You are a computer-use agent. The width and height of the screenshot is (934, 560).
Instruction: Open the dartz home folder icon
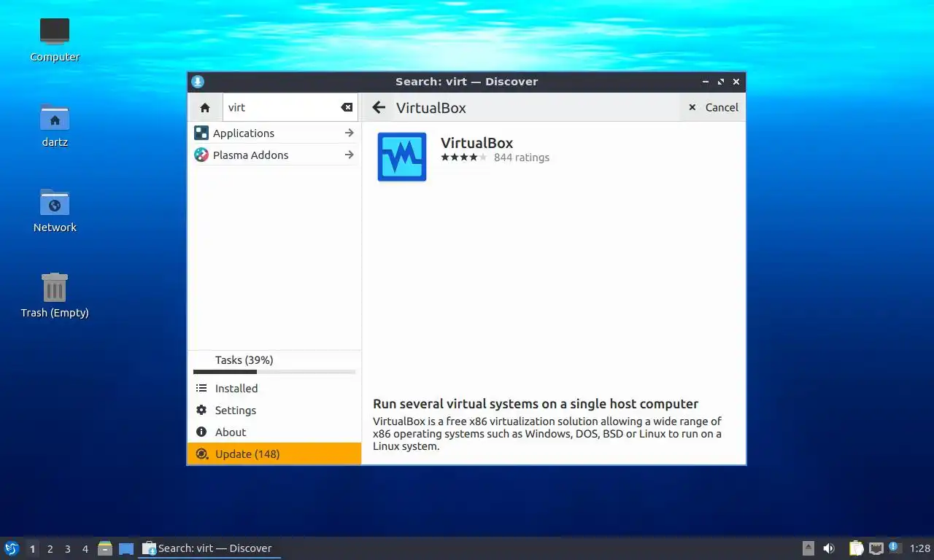55,125
